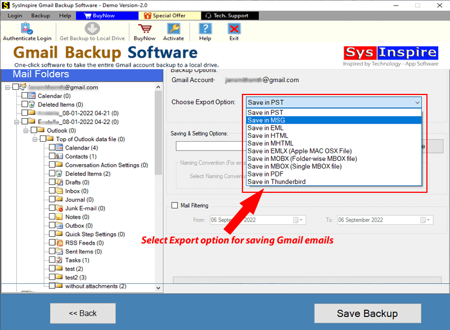This screenshot has height=330, width=450.
Task: Click the << Back button
Action: 83,313
